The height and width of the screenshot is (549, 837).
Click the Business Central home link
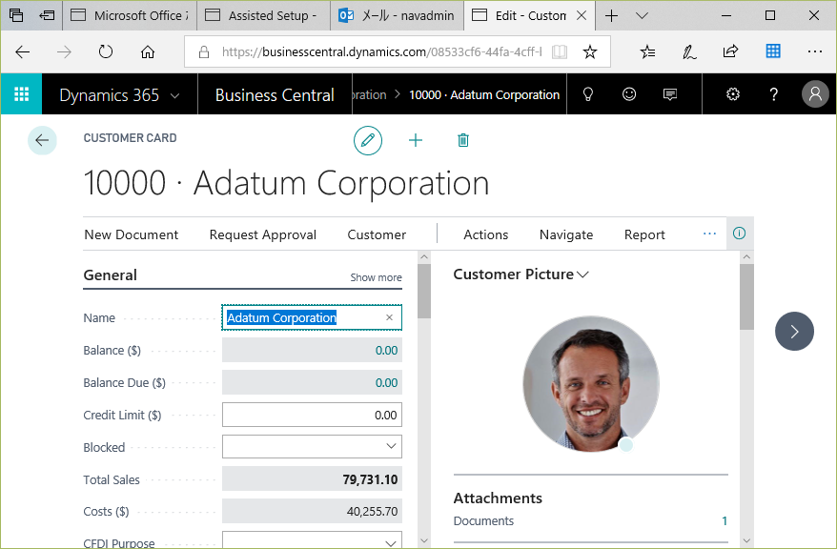tap(275, 95)
